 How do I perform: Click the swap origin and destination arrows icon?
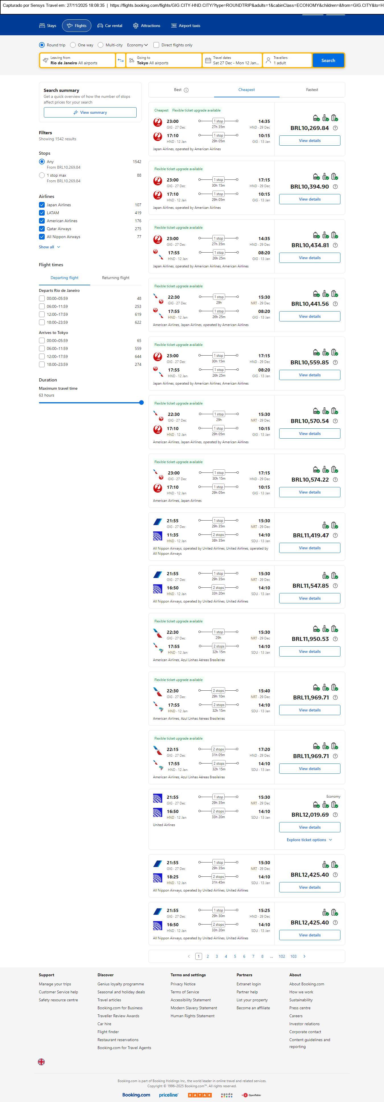(x=121, y=60)
